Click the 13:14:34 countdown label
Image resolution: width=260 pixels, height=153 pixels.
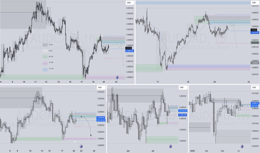click(183, 111)
